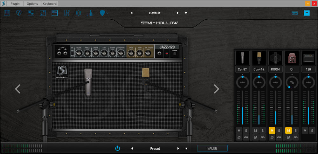
Task: Open the Plugin menu
Action: click(15, 3)
